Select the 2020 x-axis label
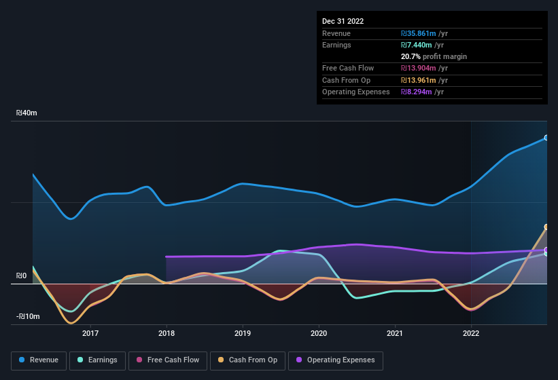558x380 pixels. (319, 333)
